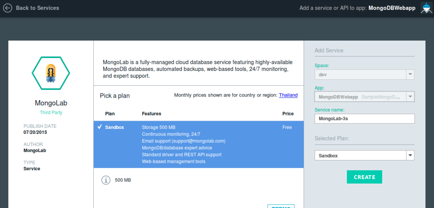Click the TYPE value Service
This screenshot has height=208, width=434.
tap(32, 169)
